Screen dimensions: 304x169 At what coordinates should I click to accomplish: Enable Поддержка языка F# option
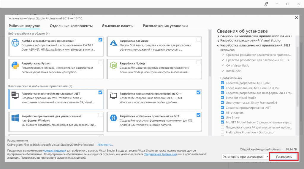pyautogui.click(x=222, y=127)
